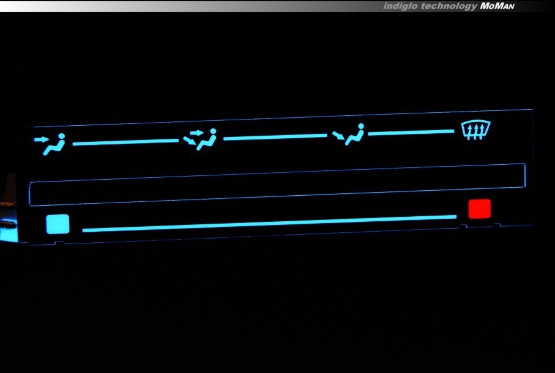Click the notch at panel's bottom left
Viewport: 555px width, 373px height.
click(x=58, y=242)
